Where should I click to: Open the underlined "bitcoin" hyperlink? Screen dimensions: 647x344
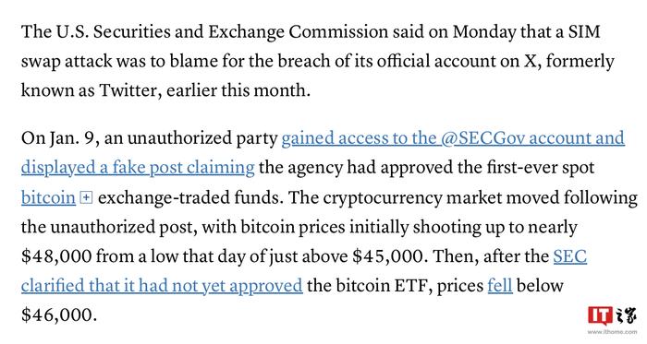[x=48, y=197]
